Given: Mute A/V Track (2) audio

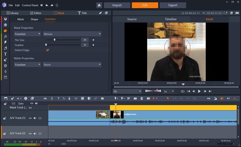Looking at the screenshot, I should click(35, 133).
